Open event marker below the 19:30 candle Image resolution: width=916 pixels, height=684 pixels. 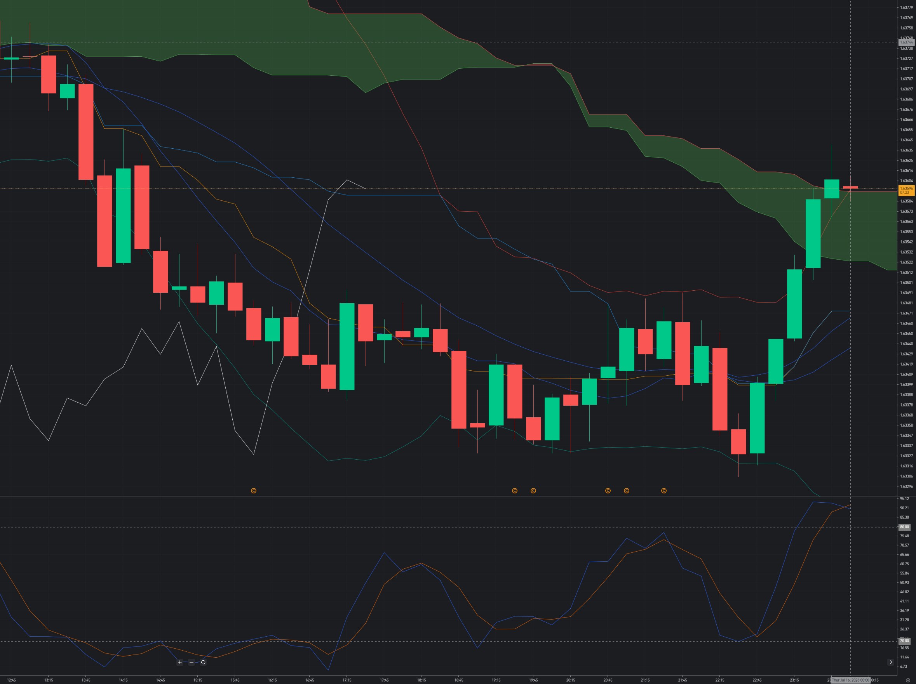tap(515, 491)
